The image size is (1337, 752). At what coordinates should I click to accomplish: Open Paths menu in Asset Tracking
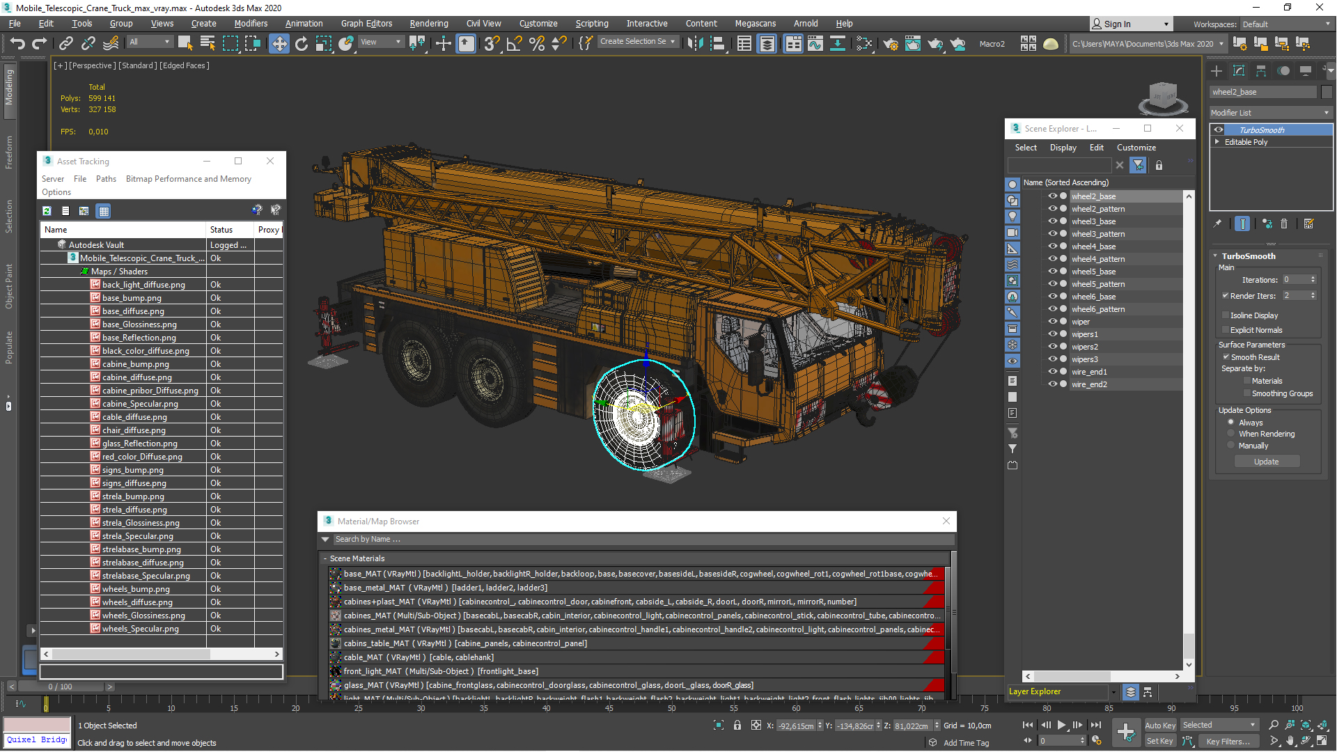click(x=106, y=179)
